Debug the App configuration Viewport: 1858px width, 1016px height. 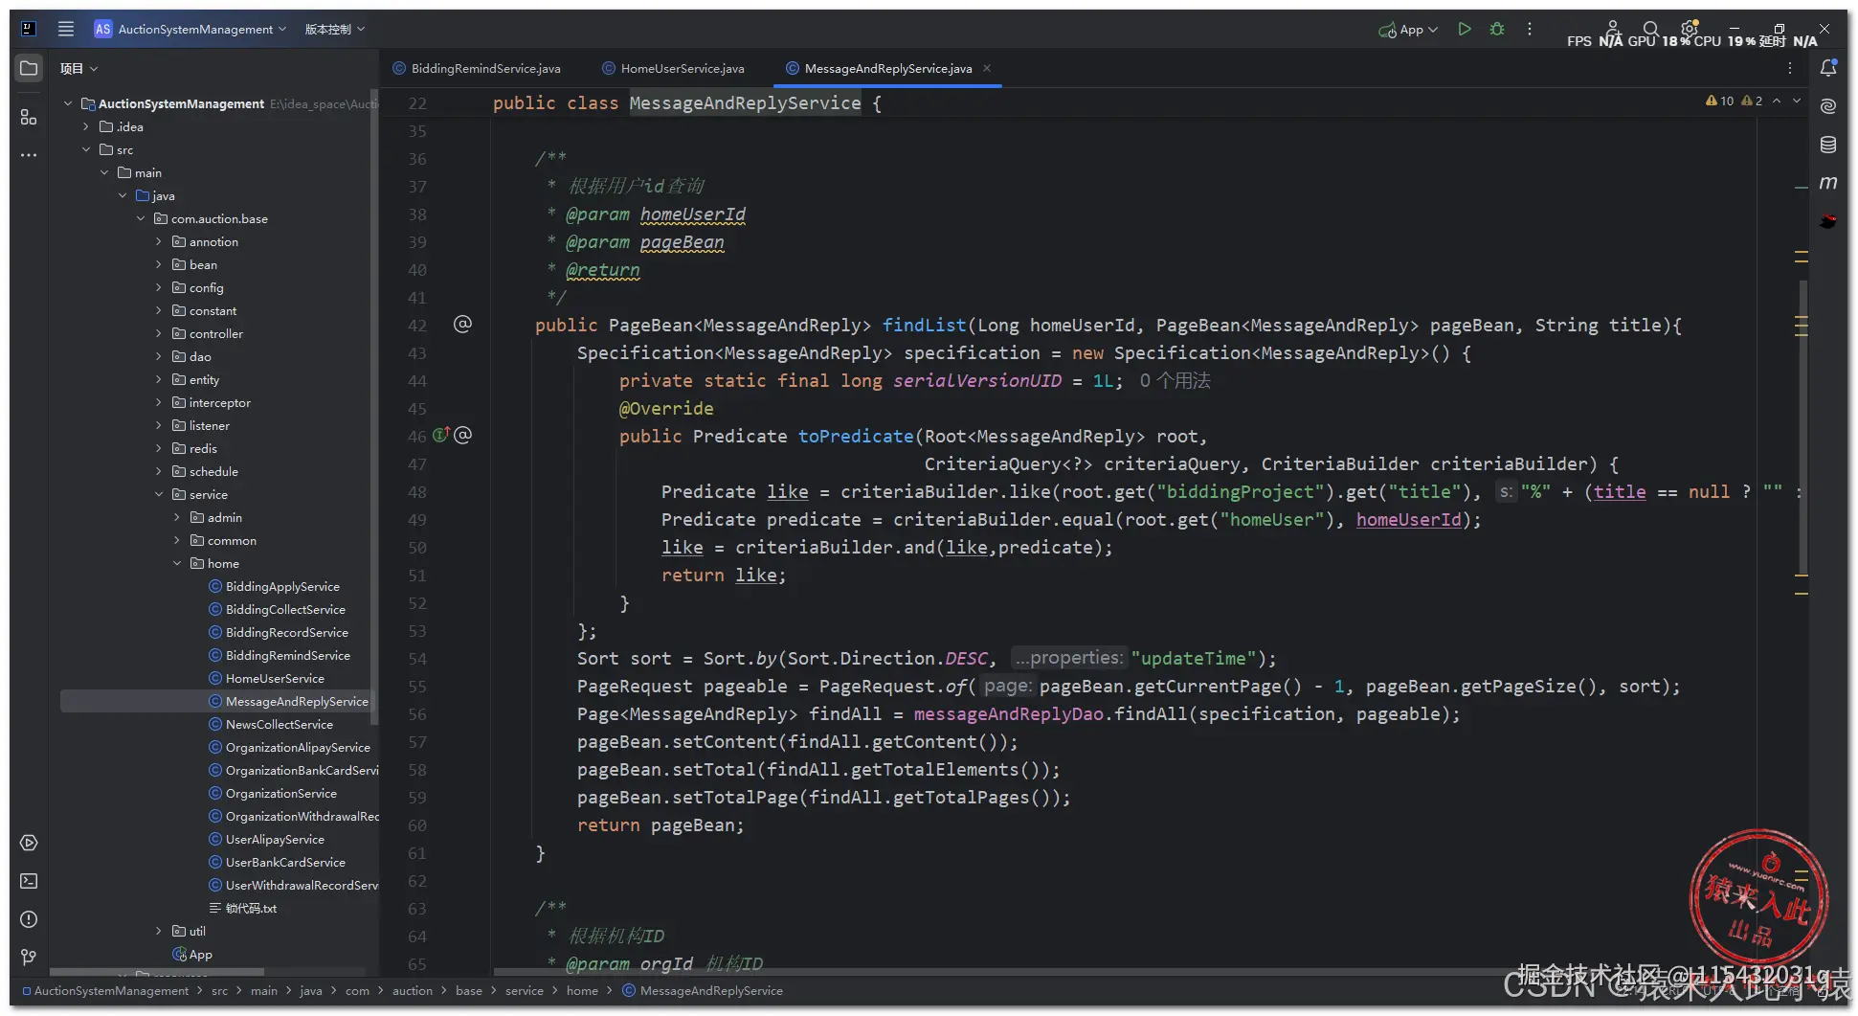pos(1497,29)
